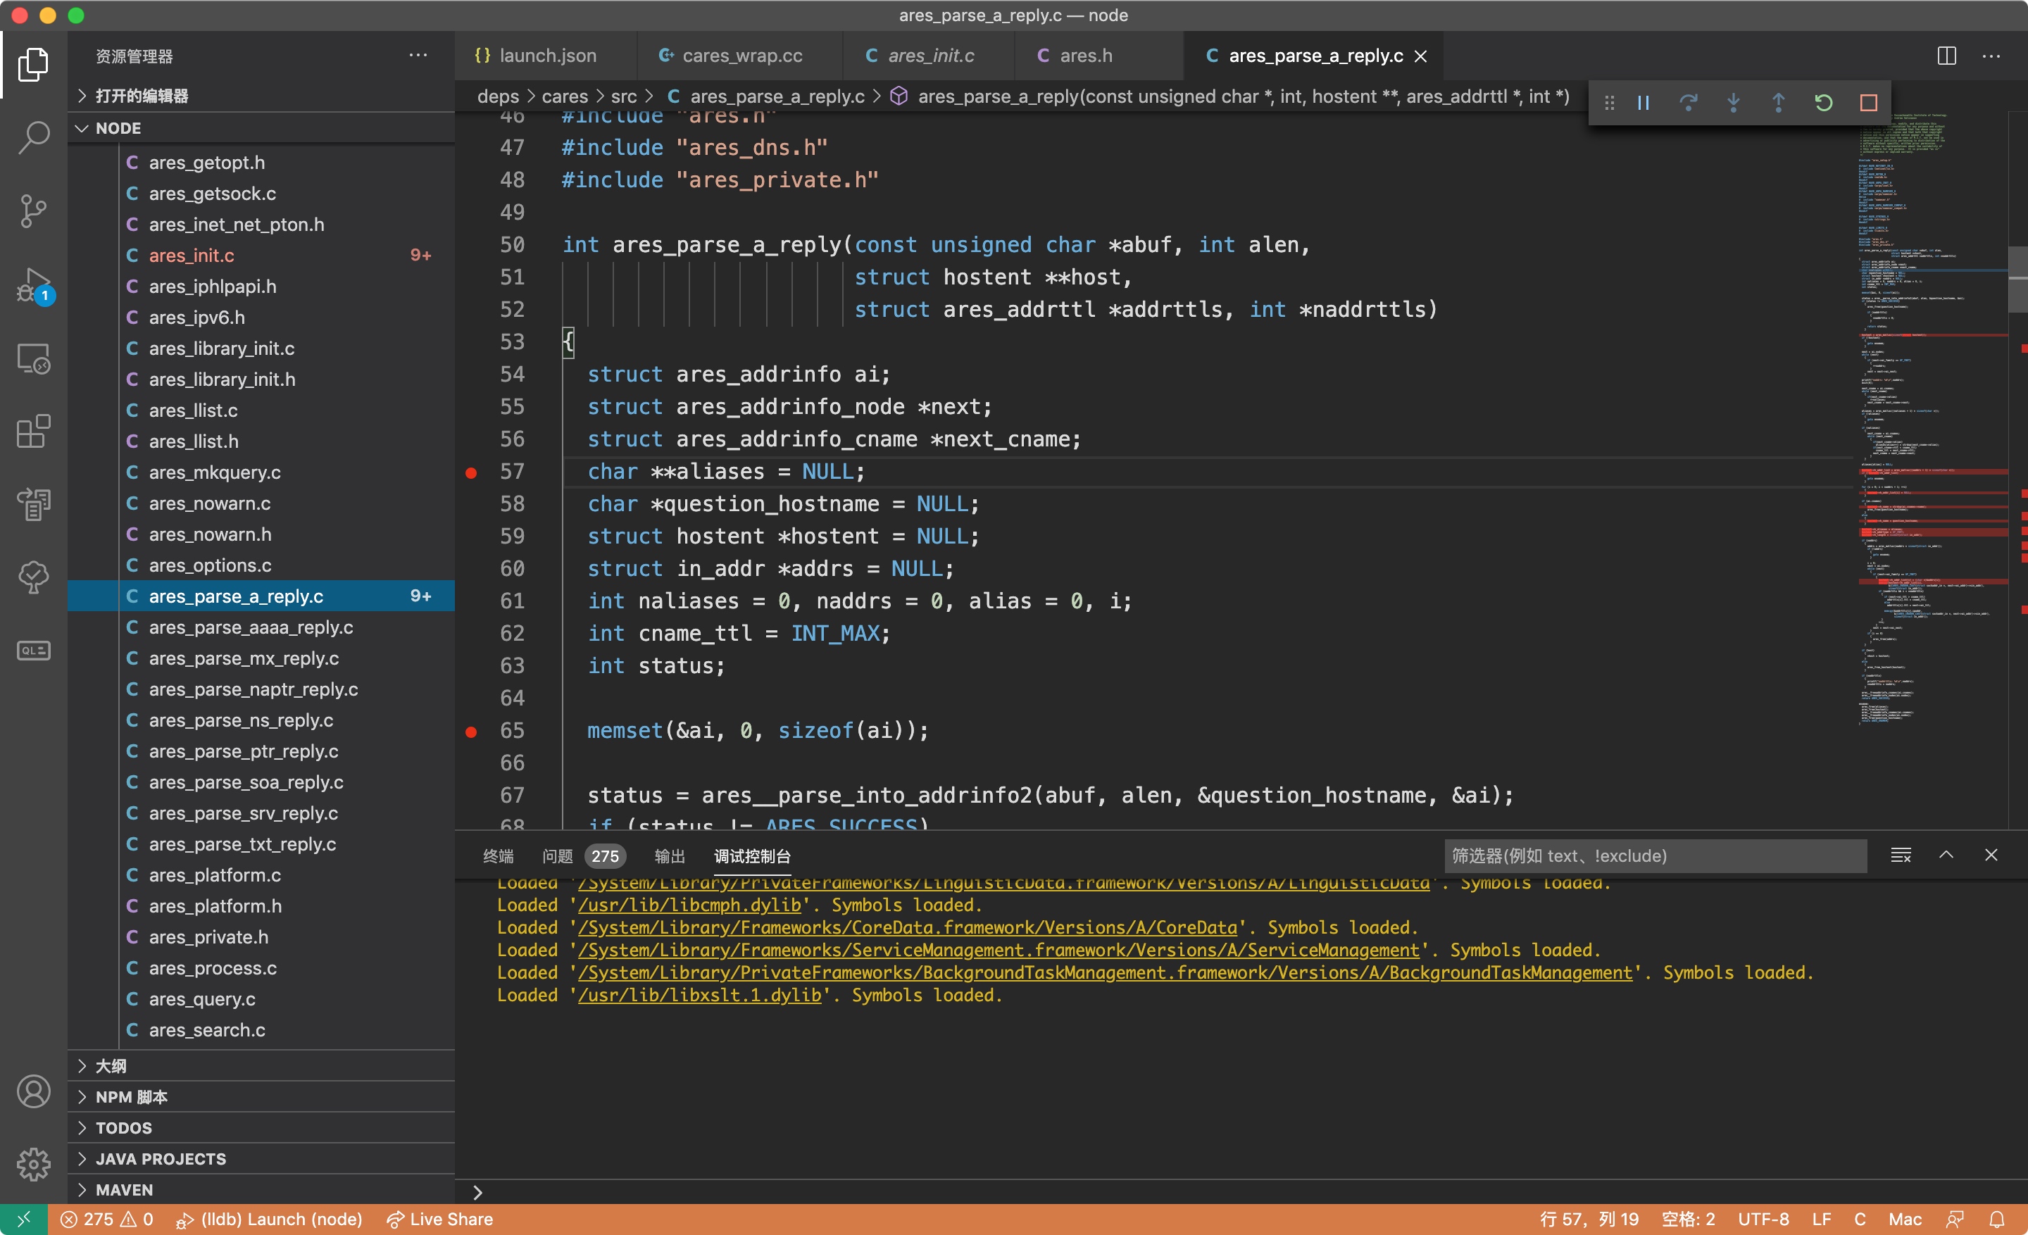
Task: Grab the debug toolbar drag handle
Action: pyautogui.click(x=1609, y=103)
